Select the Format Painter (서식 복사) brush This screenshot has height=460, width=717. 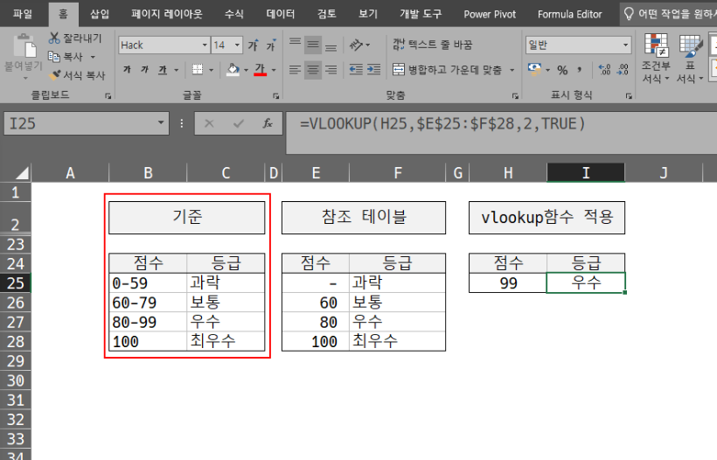tap(54, 75)
